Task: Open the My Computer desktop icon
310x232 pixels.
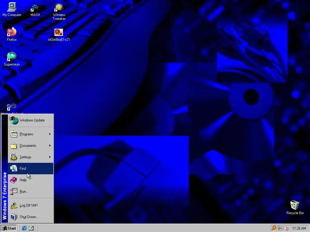Action: click(x=12, y=9)
